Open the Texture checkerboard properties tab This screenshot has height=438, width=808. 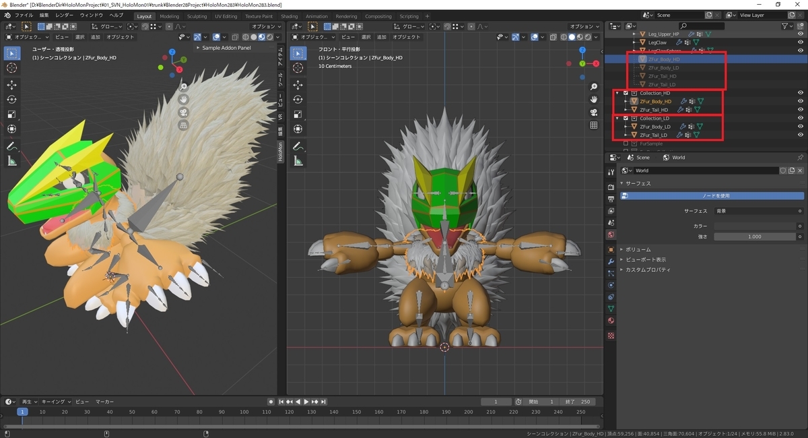tap(611, 335)
